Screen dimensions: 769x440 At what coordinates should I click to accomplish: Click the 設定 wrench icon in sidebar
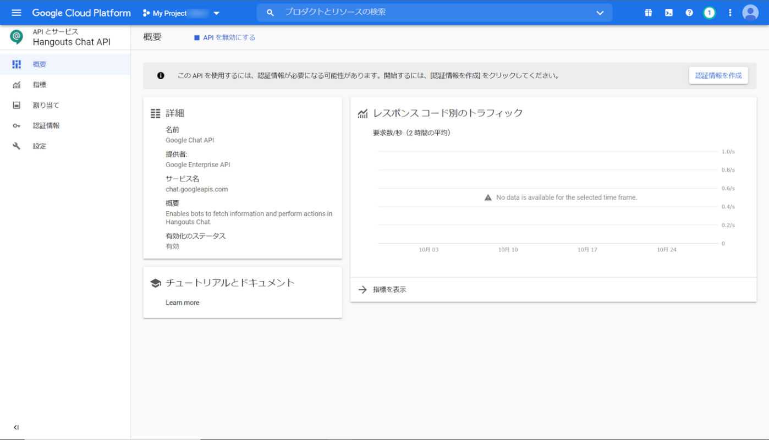17,146
